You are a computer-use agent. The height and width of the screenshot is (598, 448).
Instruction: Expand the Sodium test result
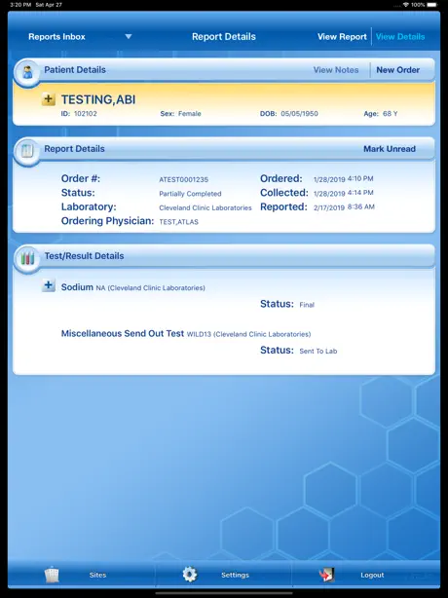click(x=49, y=285)
